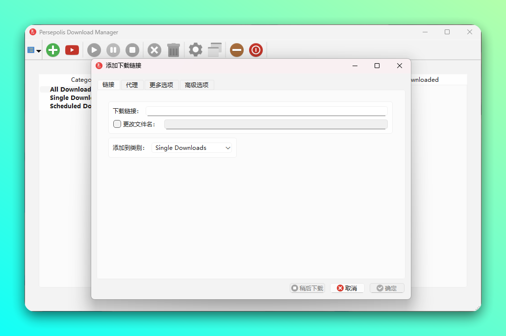Click the minimize to tray brown icon
Viewport: 506px width, 336px height.
(237, 50)
